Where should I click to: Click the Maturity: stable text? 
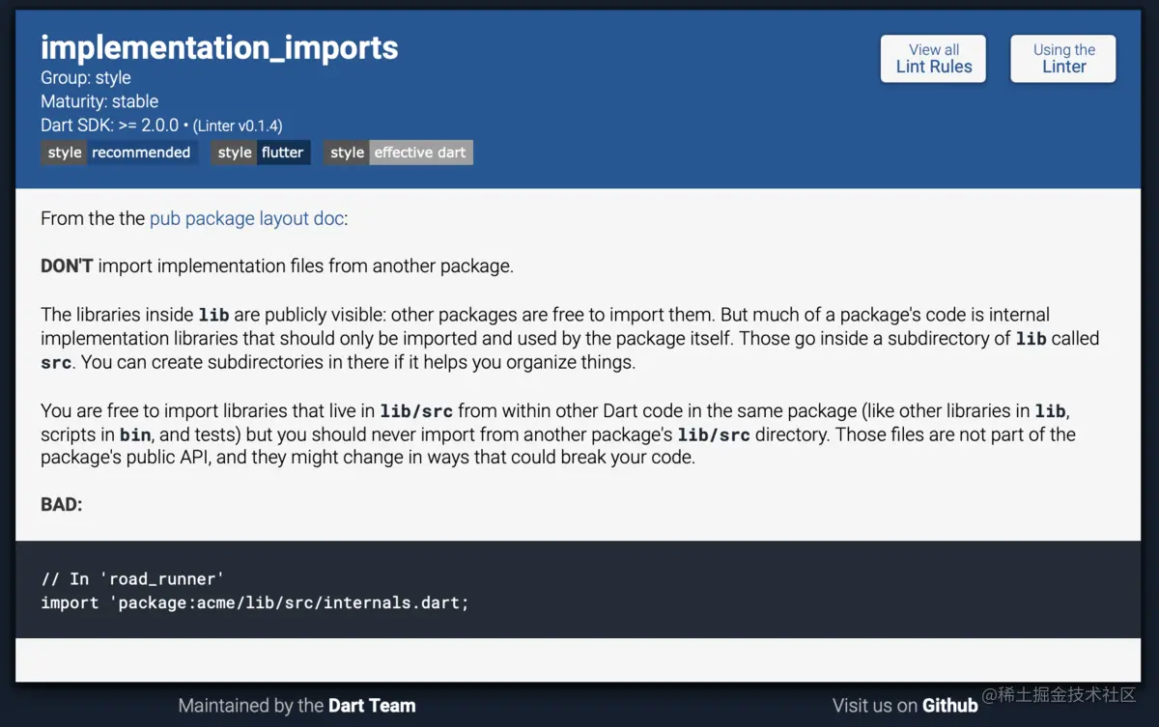(99, 101)
